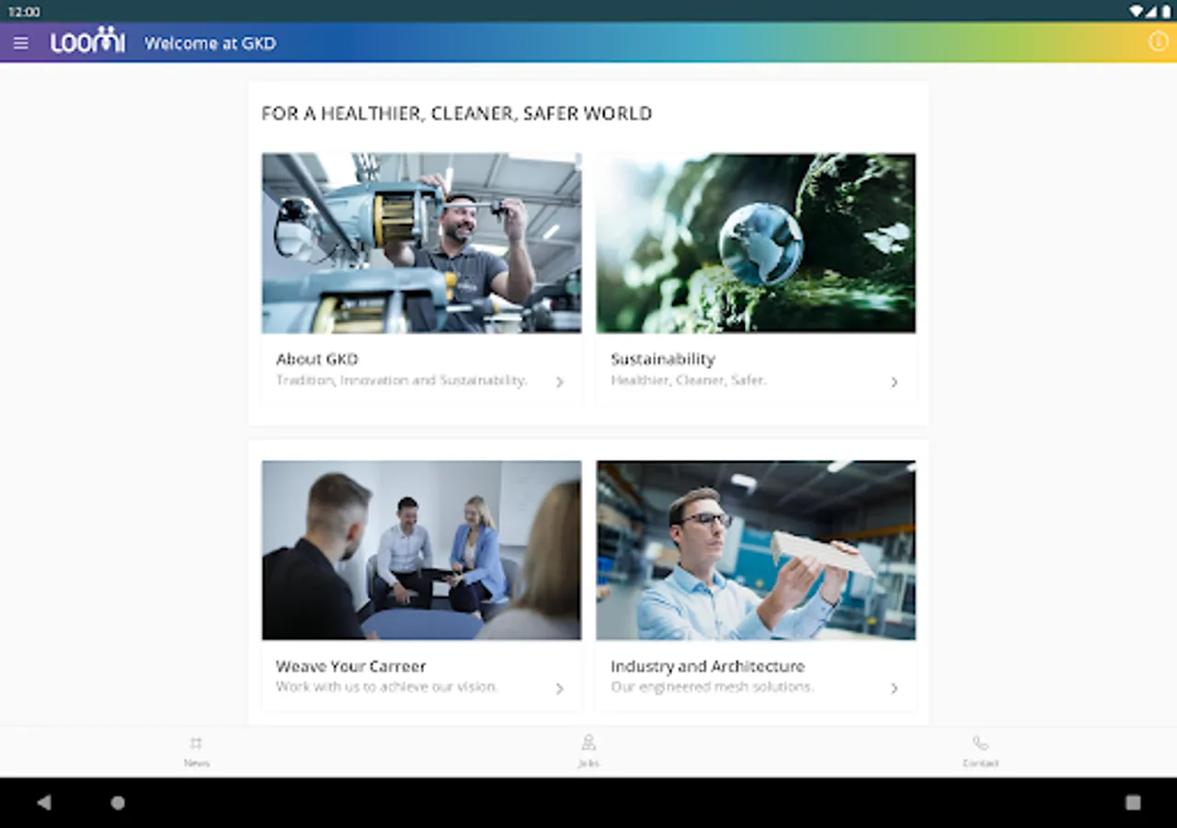Open the hamburger navigation menu
Image resolution: width=1177 pixels, height=828 pixels.
pos(21,43)
